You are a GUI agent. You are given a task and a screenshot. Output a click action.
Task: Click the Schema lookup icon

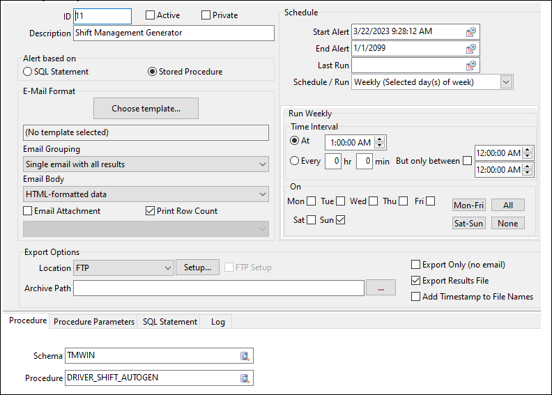(x=245, y=356)
